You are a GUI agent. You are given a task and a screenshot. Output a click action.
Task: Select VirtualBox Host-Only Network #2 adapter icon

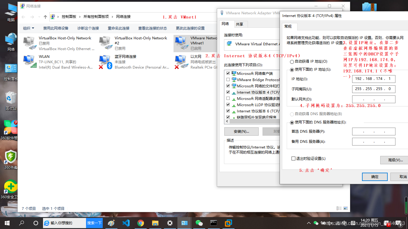point(106,43)
